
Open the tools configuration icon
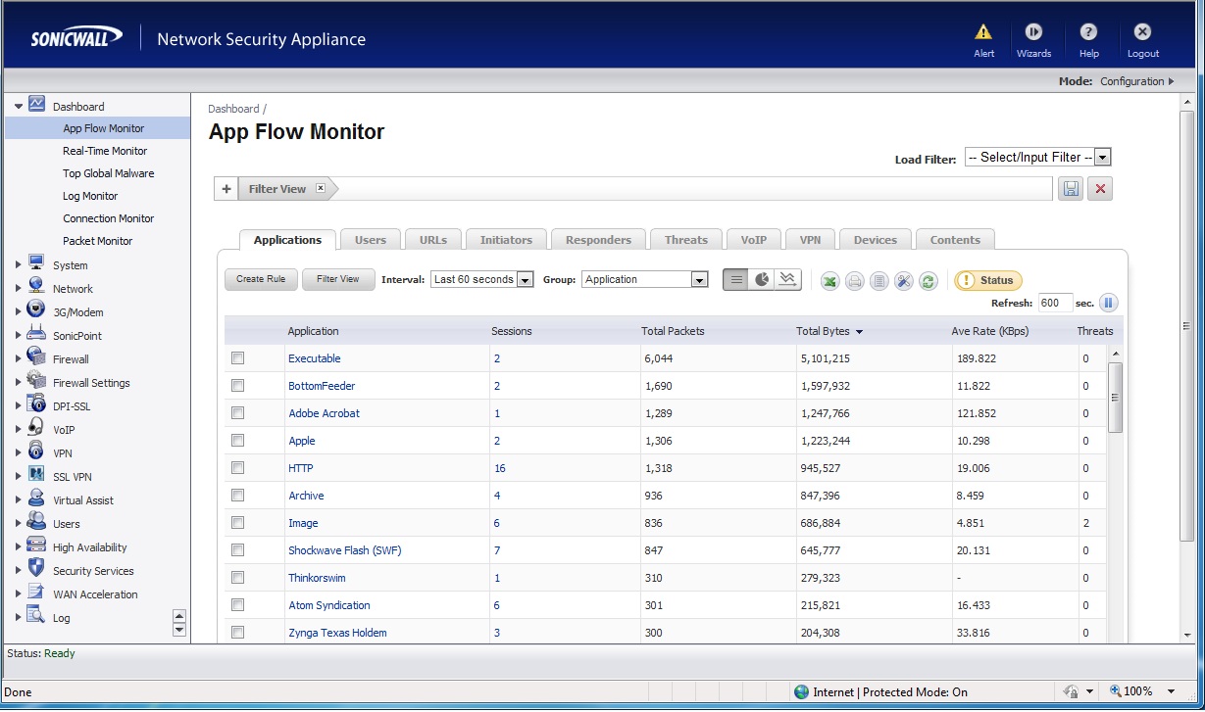point(903,281)
